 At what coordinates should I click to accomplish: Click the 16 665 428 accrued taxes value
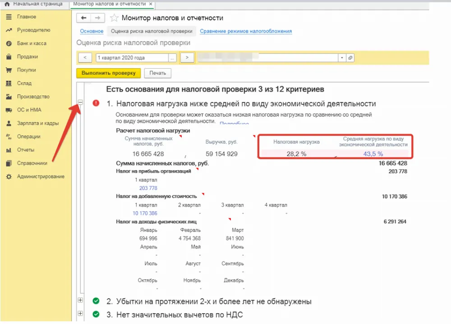(x=148, y=154)
